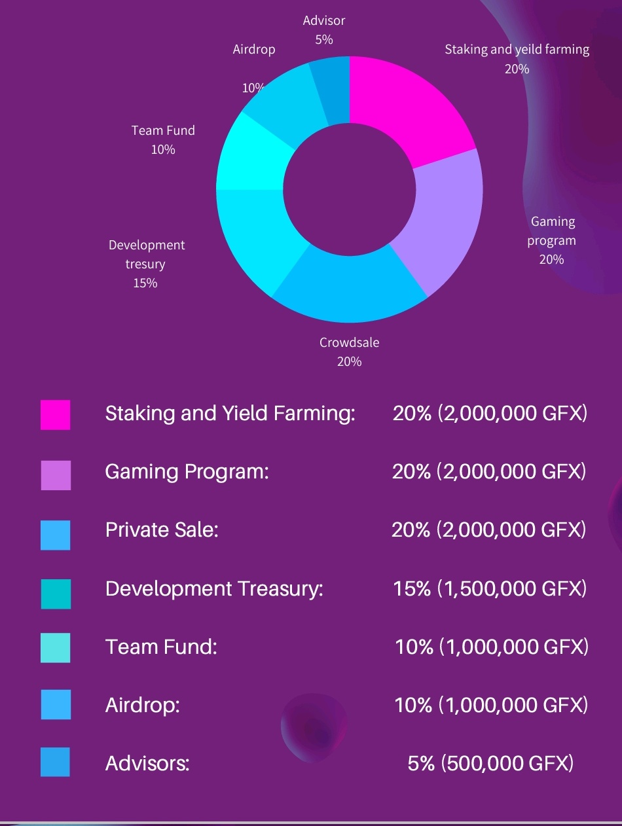
Task: Click the magenta Staking and Yield Farming swatch
Action: pos(55,414)
